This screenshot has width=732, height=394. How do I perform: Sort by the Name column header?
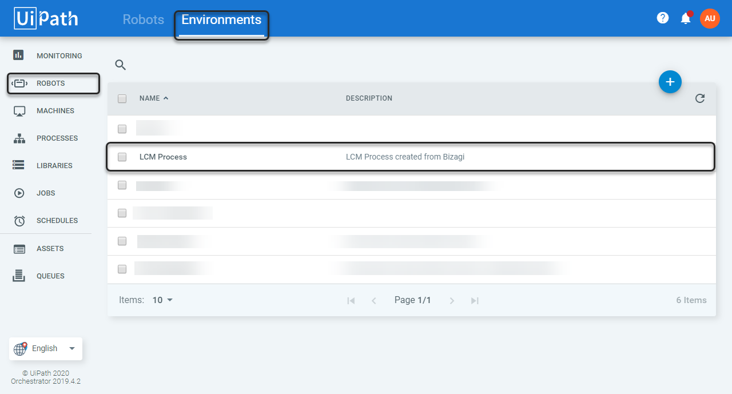tap(154, 98)
